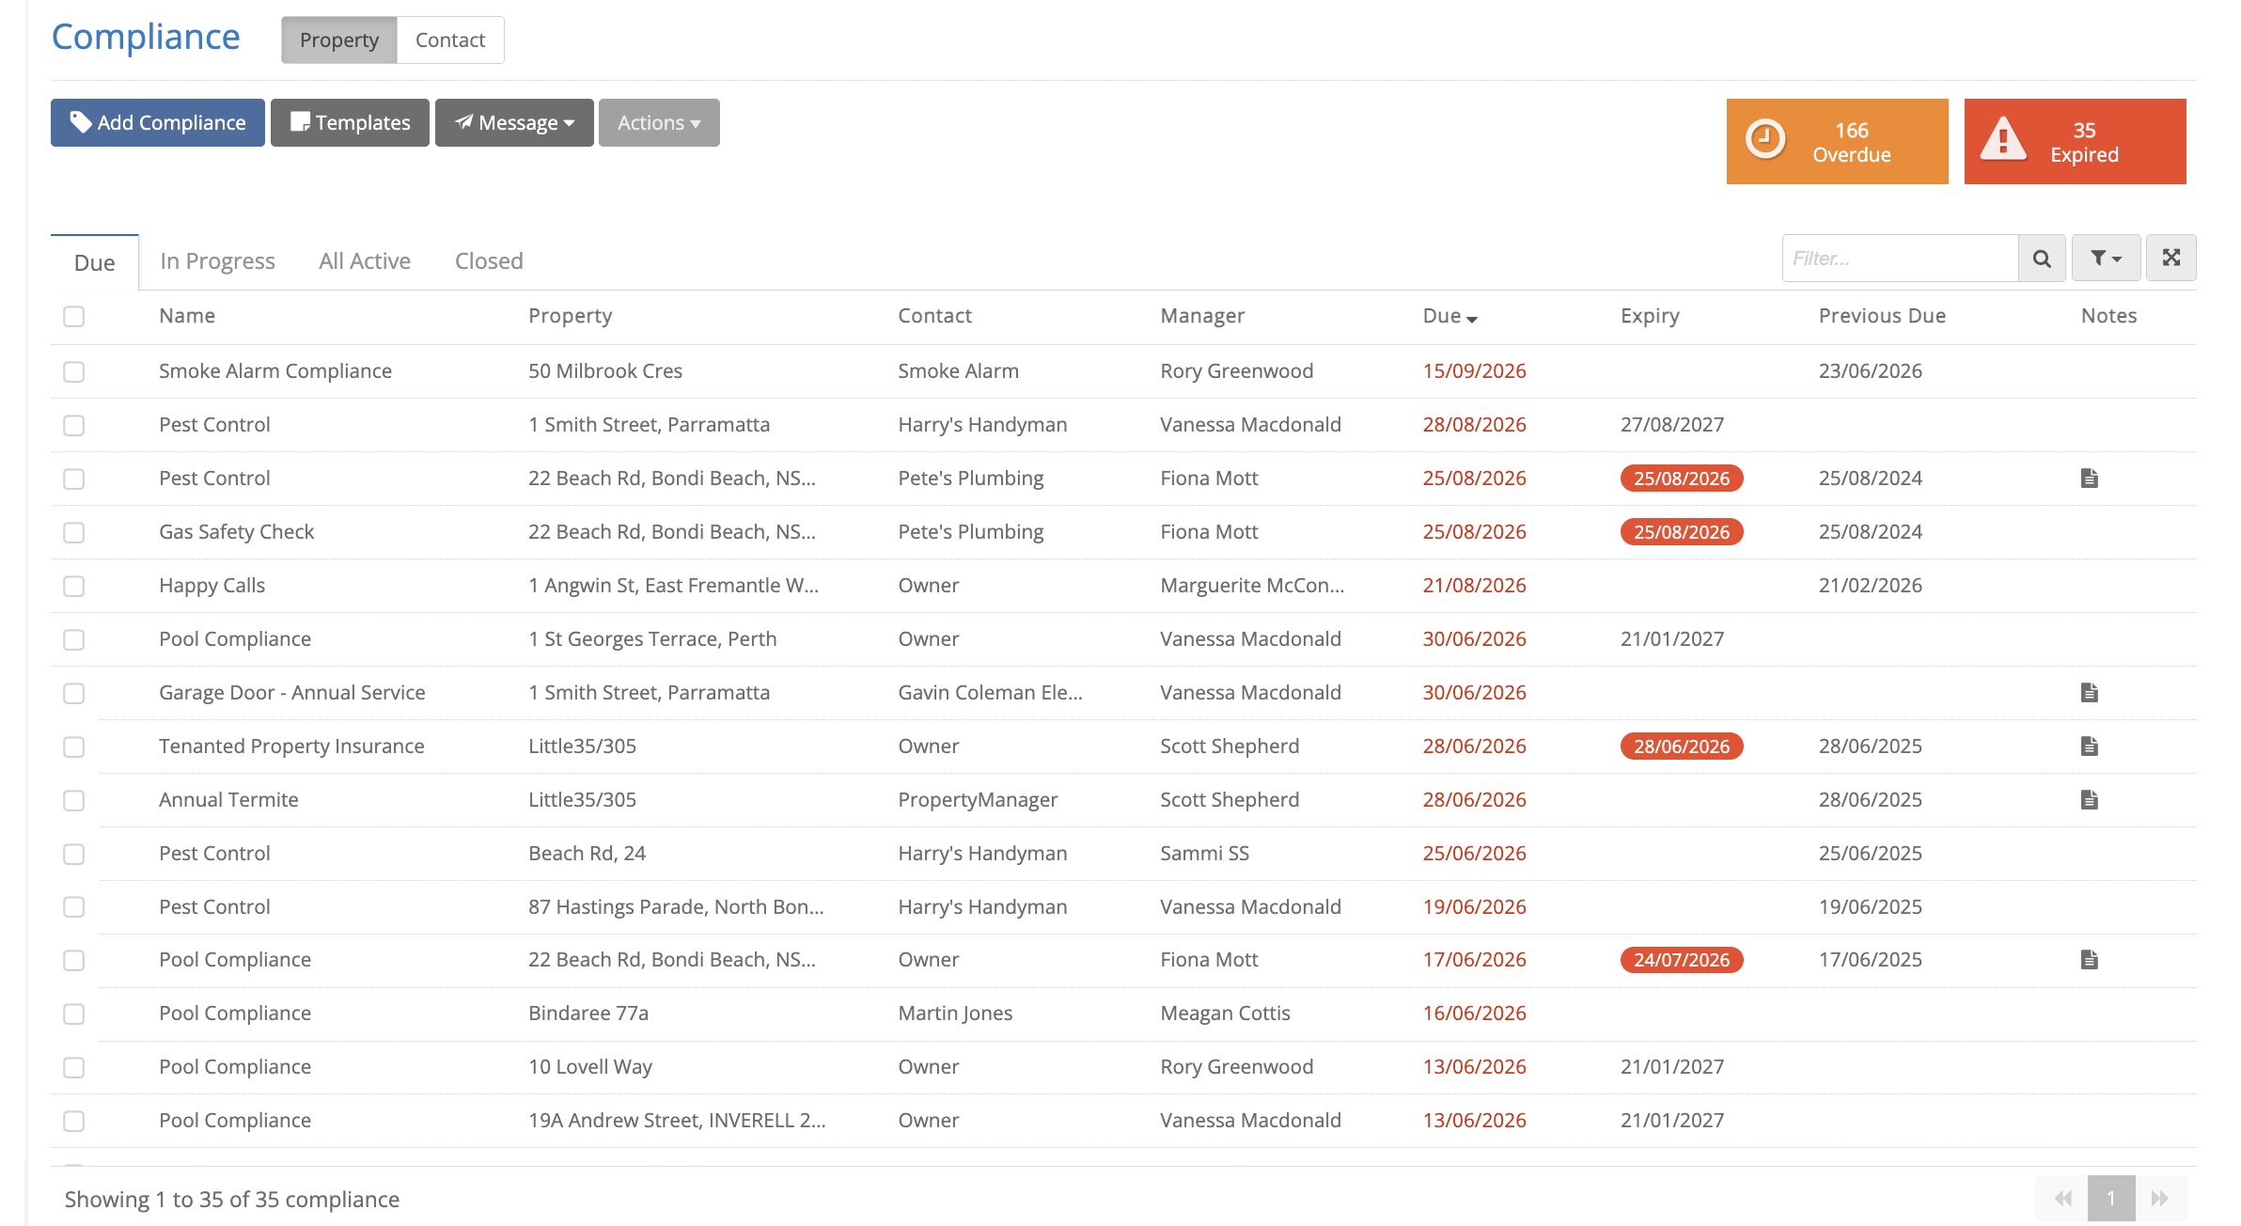Switch to Contact compliance view
The width and height of the screenshot is (2241, 1226).
[450, 40]
